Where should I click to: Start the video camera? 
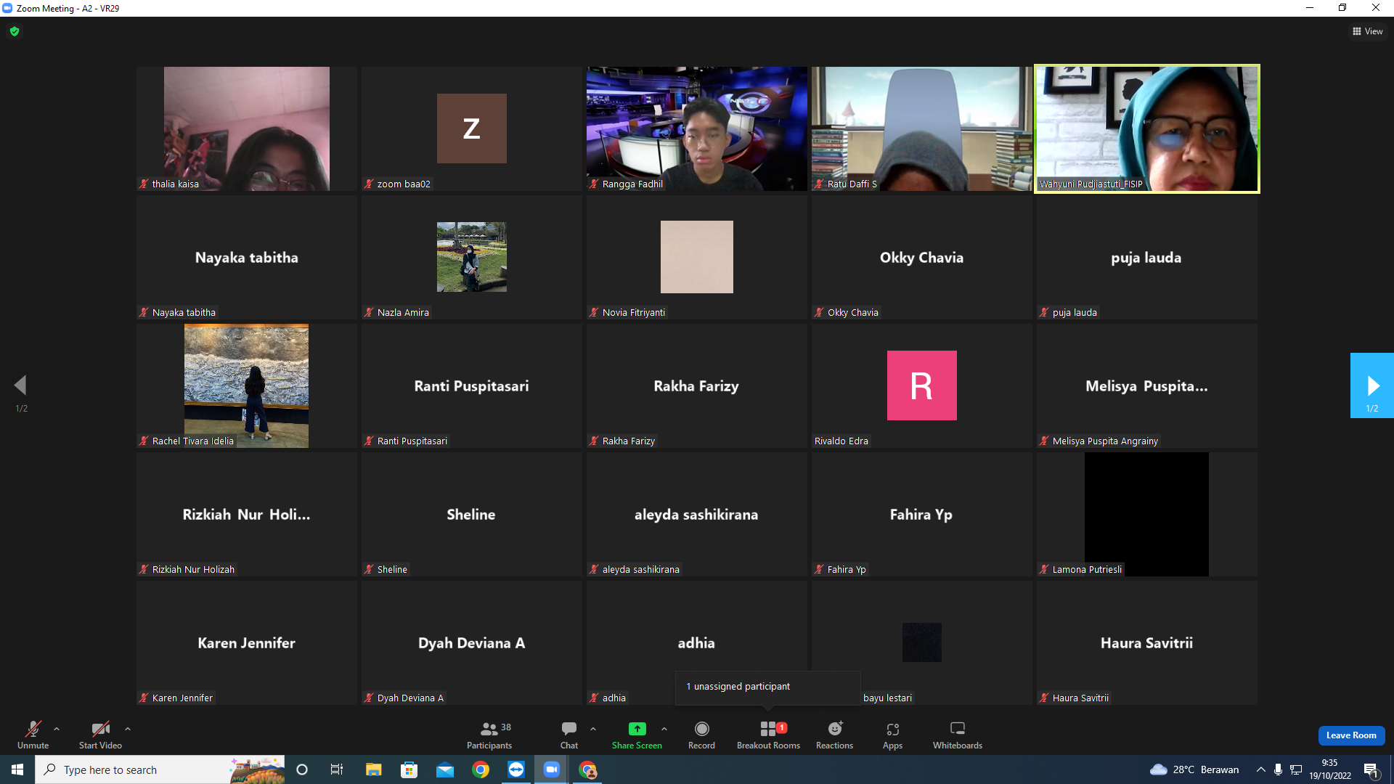tap(100, 735)
